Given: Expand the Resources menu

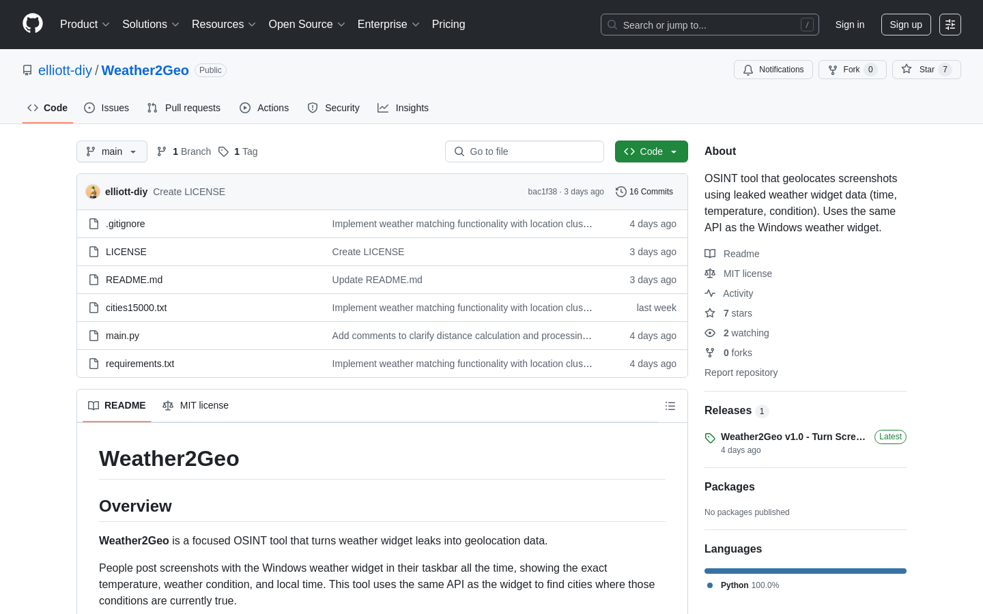Looking at the screenshot, I should pyautogui.click(x=224, y=25).
